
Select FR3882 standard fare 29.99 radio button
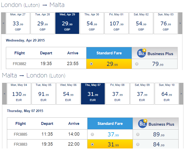[x=91, y=64]
